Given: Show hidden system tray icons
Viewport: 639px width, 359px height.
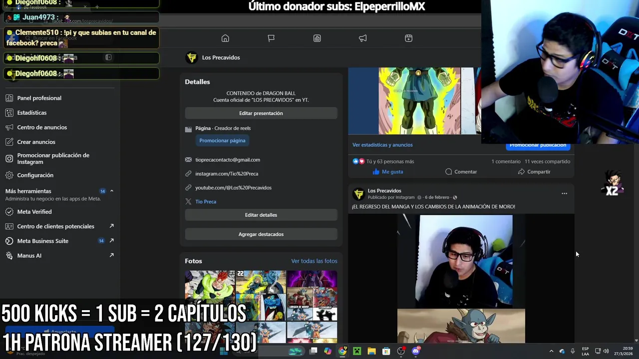Looking at the screenshot, I should [x=551, y=351].
